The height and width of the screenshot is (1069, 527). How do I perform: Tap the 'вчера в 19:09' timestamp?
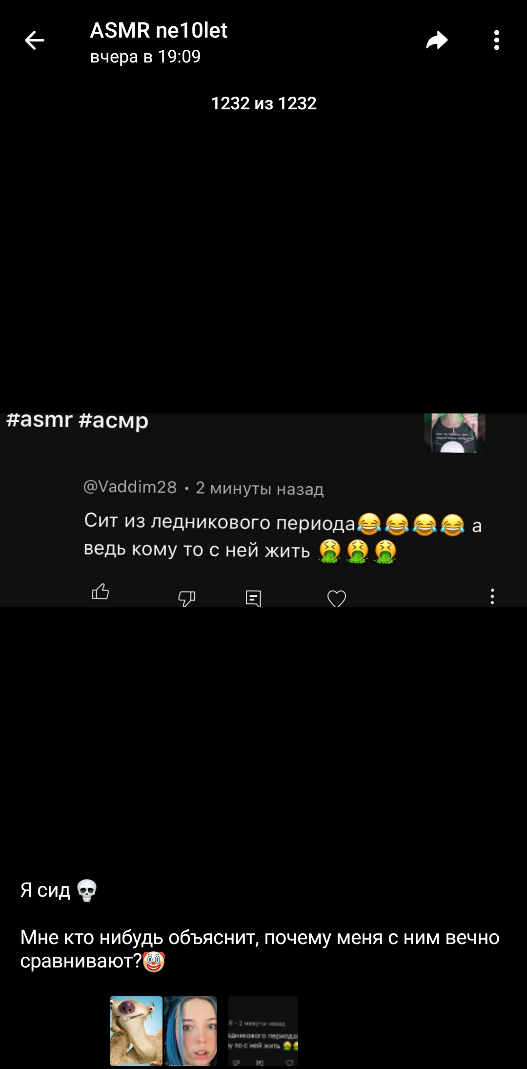145,57
